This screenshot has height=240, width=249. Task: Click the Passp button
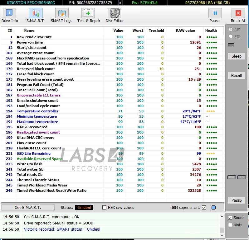click(237, 200)
